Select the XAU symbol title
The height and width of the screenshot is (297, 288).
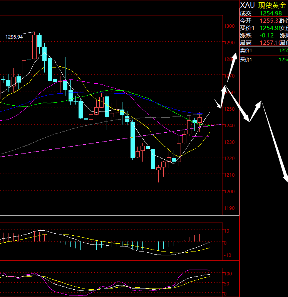(248, 5)
